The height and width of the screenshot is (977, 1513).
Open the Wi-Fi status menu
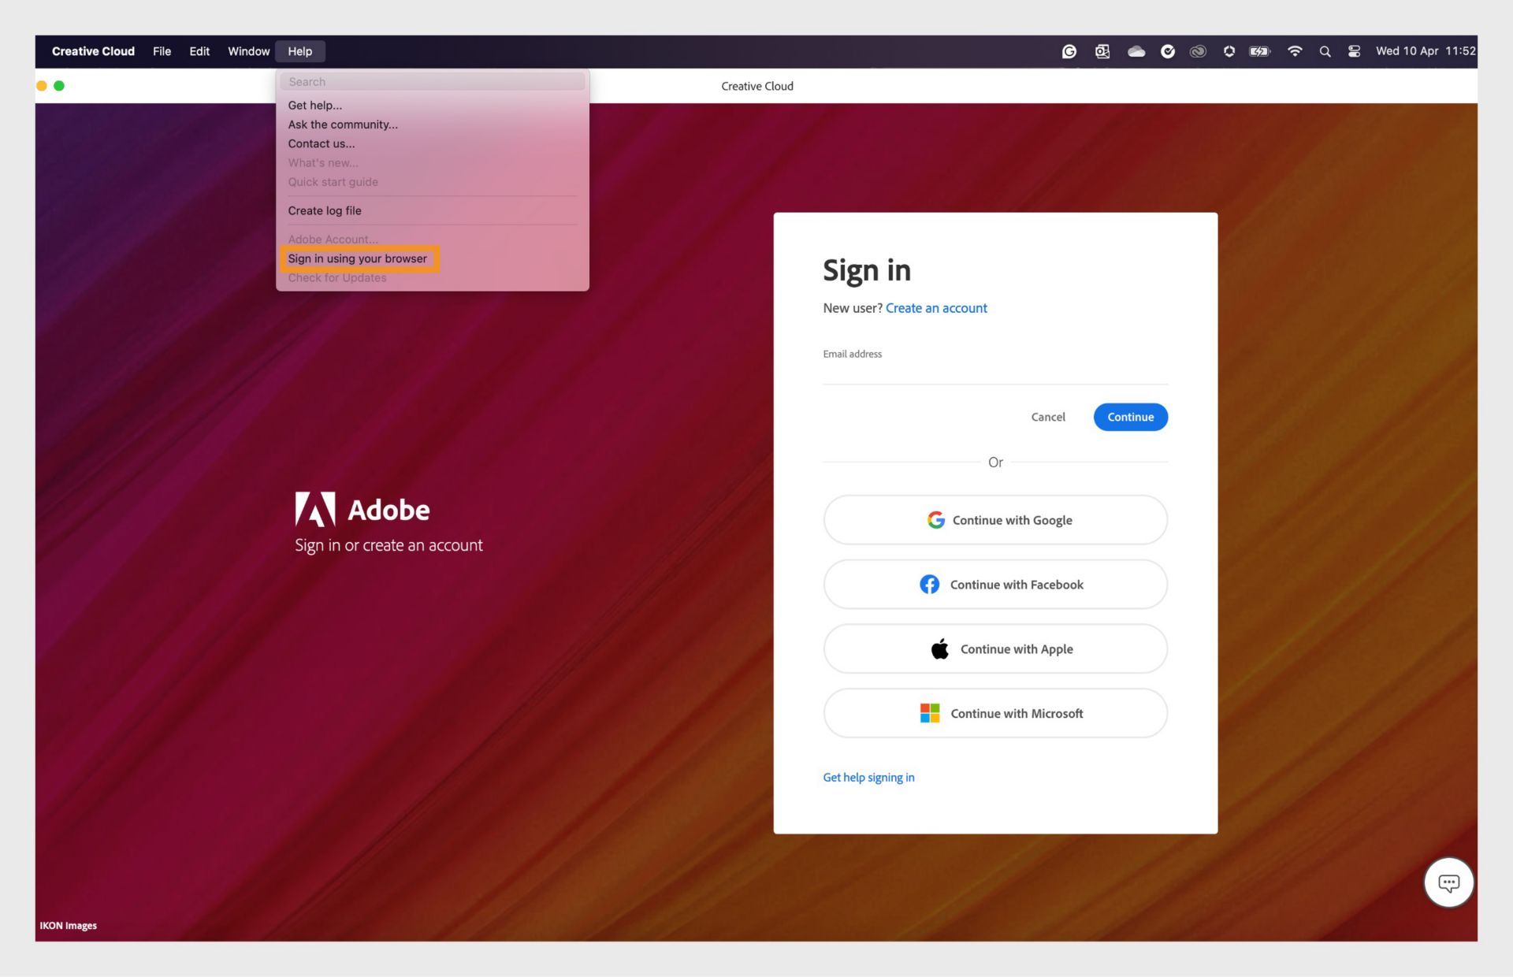(1294, 51)
